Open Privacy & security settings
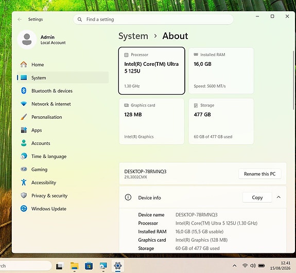Screen dimensions: 296x273 tap(63, 195)
